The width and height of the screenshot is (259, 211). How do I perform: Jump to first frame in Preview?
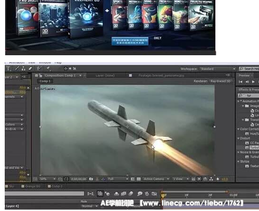(x=241, y=82)
